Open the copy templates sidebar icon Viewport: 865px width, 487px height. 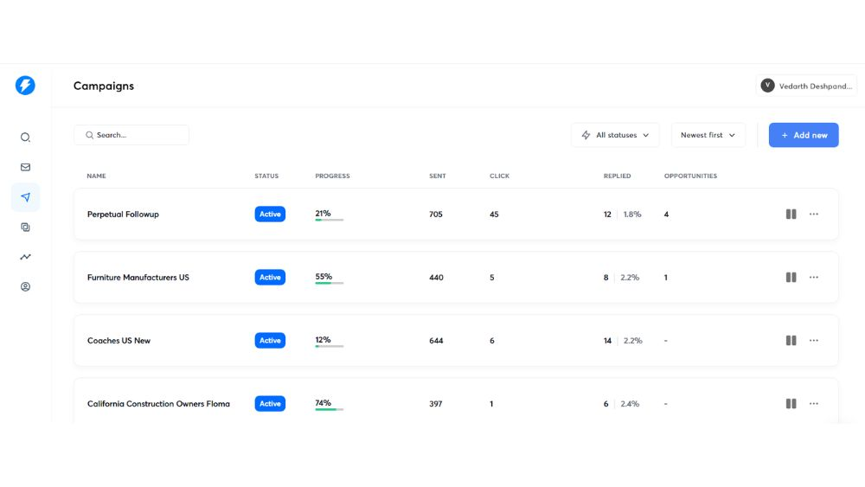pos(25,227)
